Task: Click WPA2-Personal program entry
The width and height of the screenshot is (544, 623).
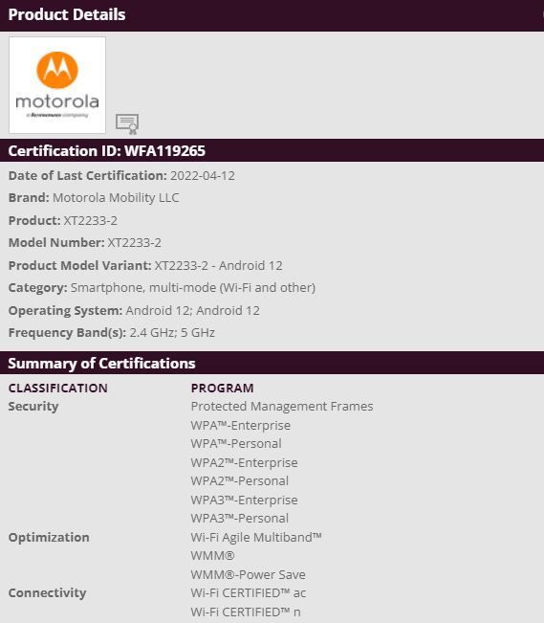Action: [x=240, y=480]
